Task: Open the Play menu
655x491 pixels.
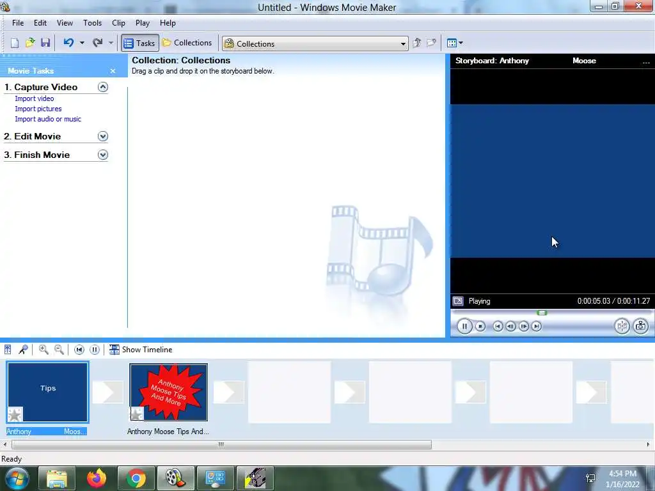Action: [x=143, y=23]
